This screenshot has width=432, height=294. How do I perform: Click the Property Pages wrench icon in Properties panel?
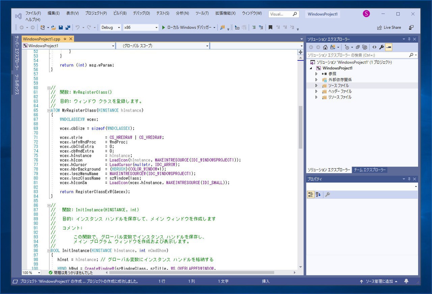[x=327, y=195]
